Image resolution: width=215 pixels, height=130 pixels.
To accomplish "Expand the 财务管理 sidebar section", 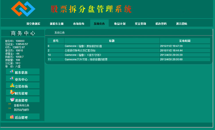I will [23, 92].
